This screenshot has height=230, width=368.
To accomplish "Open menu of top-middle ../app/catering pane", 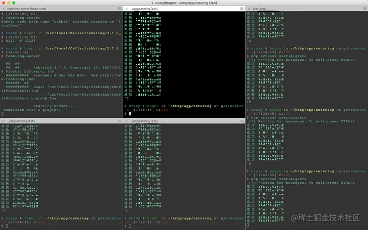I will [x=242, y=9].
